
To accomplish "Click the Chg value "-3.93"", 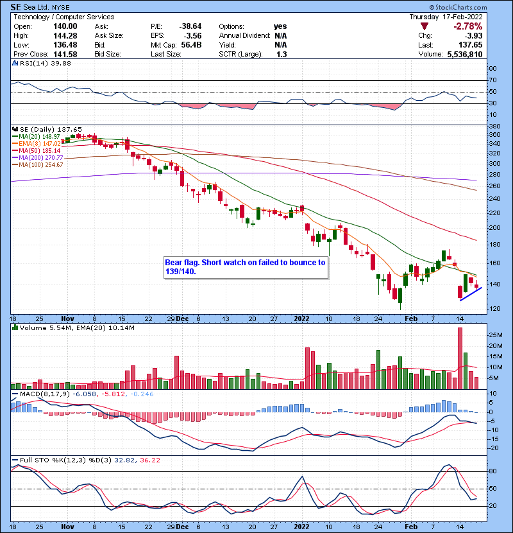I will tap(473, 36).
